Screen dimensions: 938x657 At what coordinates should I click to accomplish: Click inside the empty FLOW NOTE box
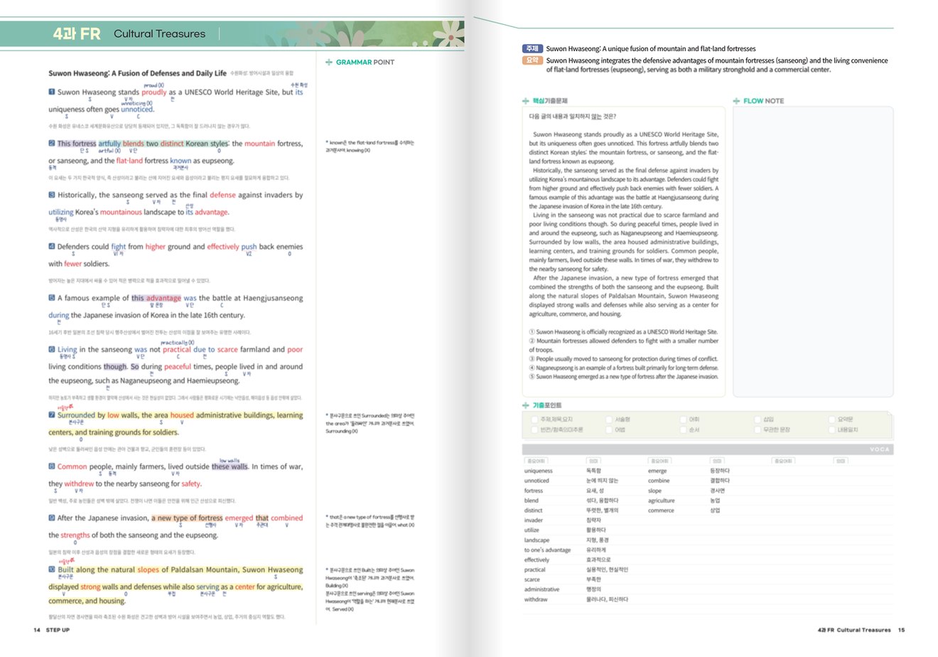[x=813, y=252]
